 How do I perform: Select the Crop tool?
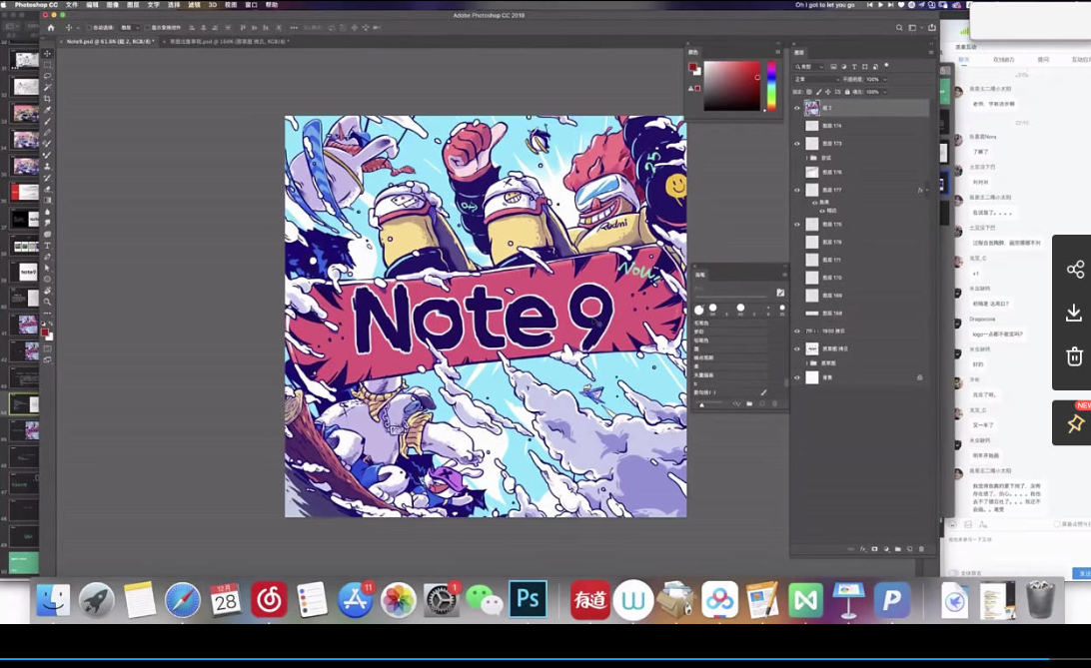click(47, 99)
